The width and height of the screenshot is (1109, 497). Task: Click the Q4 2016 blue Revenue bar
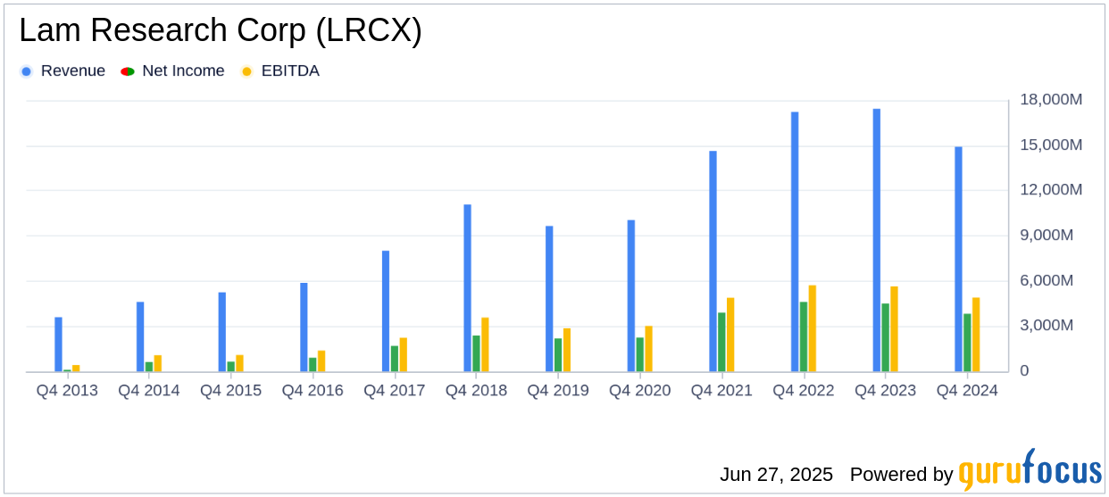click(304, 327)
